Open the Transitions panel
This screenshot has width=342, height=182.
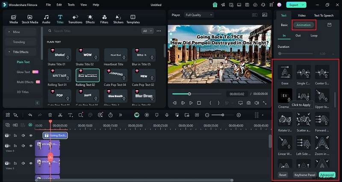pos(75,19)
